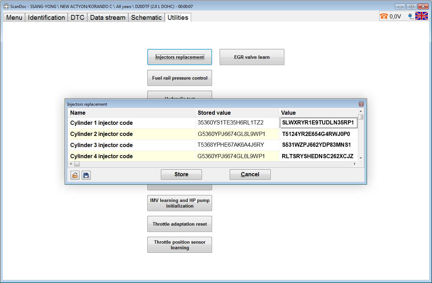Image resolution: width=432 pixels, height=283 pixels.
Task: Open the DTC tab
Action: click(78, 17)
